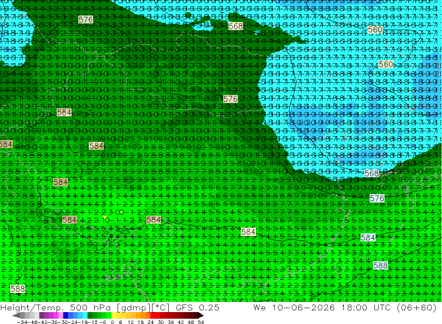Click the '0' value on the temperature scale
This screenshot has height=324, width=442.
coord(112,322)
